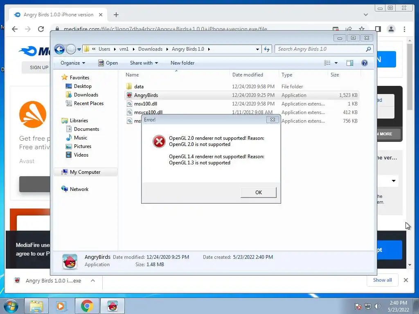Click the AngryBirds icon in the details pane

[70, 261]
